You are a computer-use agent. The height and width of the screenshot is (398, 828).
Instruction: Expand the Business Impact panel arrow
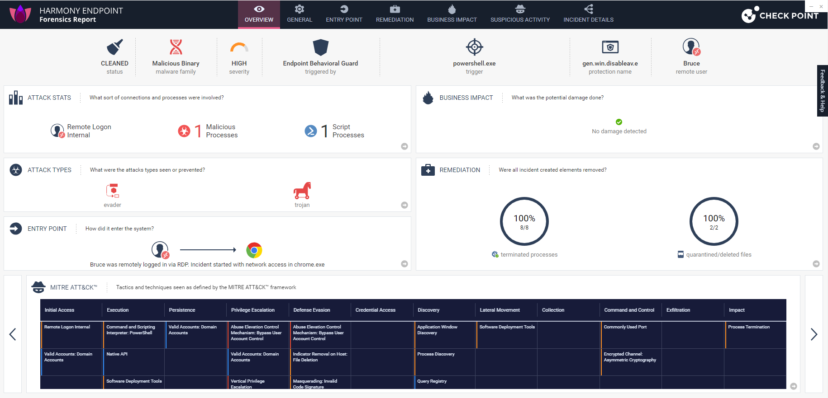click(x=816, y=146)
